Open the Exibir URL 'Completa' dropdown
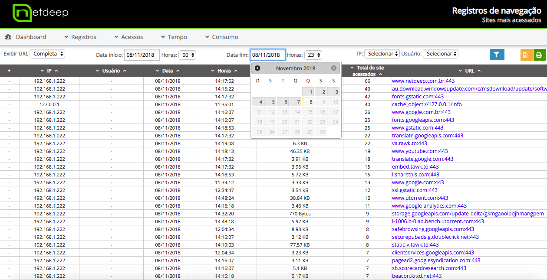Screen dimensions: 547x280 point(47,54)
